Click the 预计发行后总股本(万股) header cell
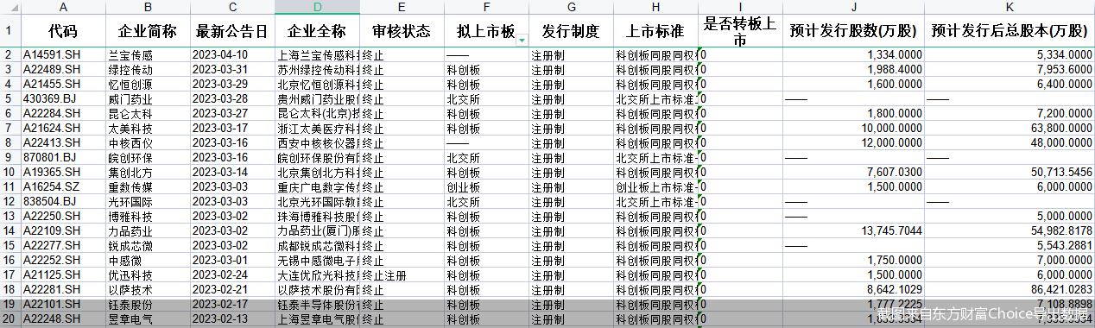The height and width of the screenshot is (328, 1095). (x=1010, y=31)
